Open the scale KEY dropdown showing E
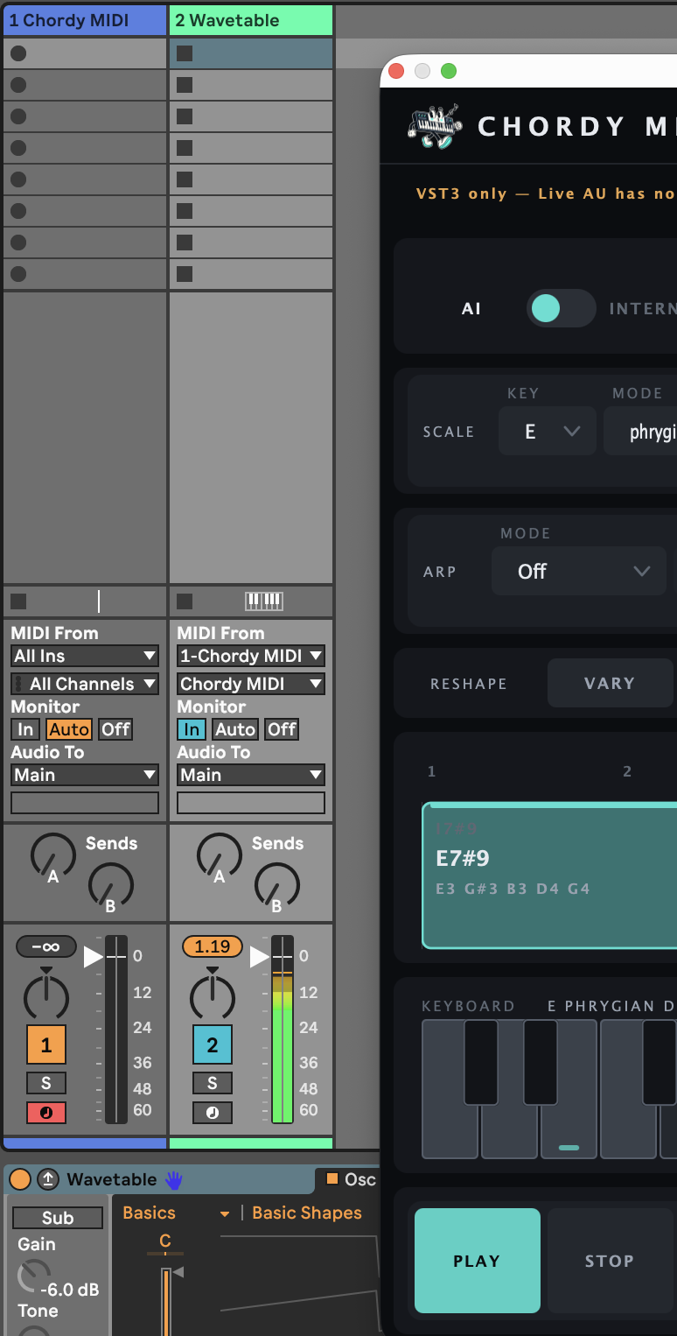Image resolution: width=677 pixels, height=1336 pixels. 548,431
